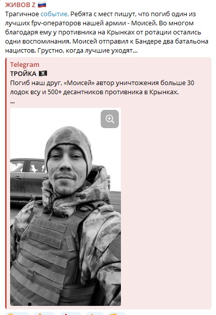Expand the truncated preview ellipsis
This screenshot has height=315, width=216.
point(13,102)
